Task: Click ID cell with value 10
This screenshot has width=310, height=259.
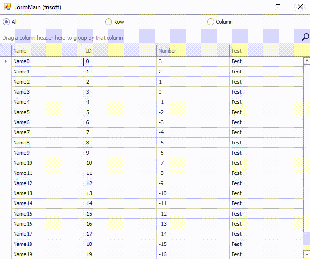Action: [x=121, y=163]
